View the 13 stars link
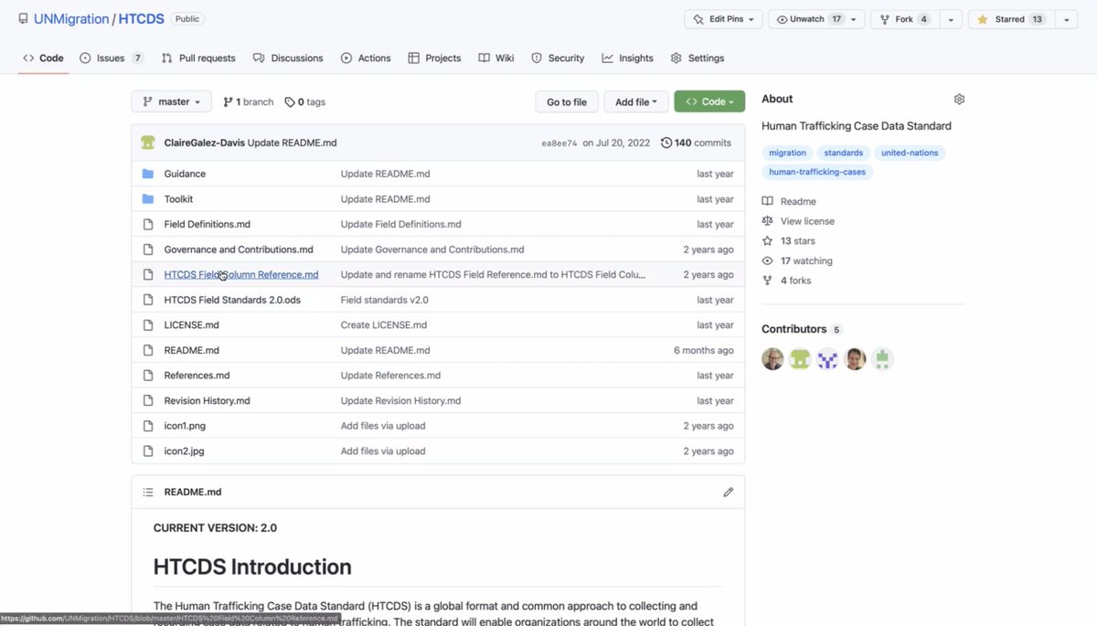This screenshot has height=626, width=1097. point(789,241)
